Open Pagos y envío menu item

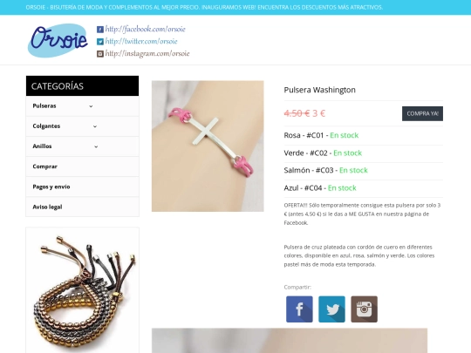[x=82, y=187]
